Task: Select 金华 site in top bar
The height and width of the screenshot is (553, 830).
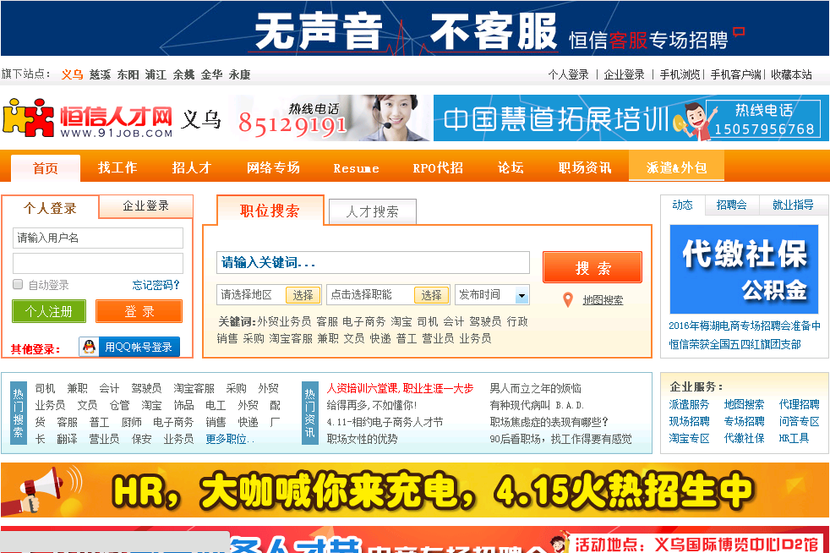Action: tap(212, 74)
